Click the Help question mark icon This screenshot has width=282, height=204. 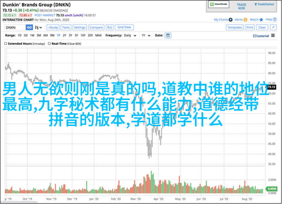275,20
